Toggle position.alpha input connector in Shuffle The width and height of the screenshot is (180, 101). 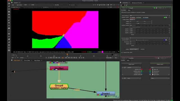[141, 75]
